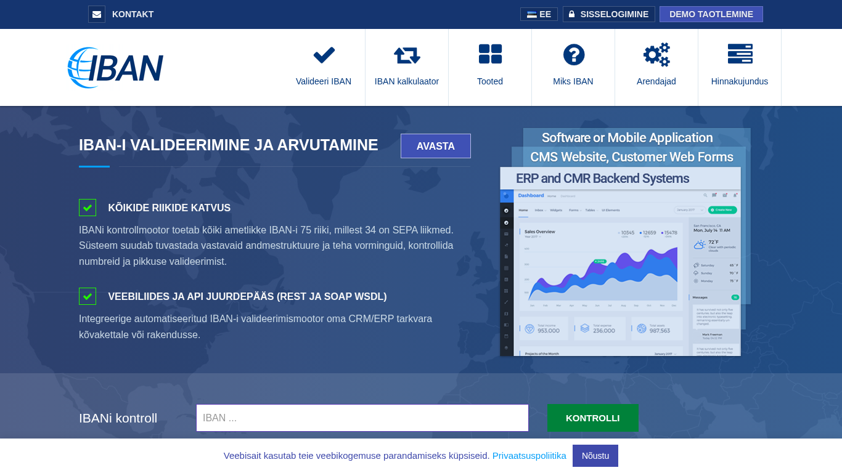Screen dimensions: 842x473
Task: Focus the IBAN input field
Action: pyautogui.click(x=362, y=418)
